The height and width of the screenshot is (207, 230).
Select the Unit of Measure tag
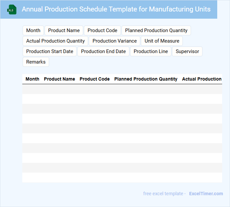coord(162,41)
